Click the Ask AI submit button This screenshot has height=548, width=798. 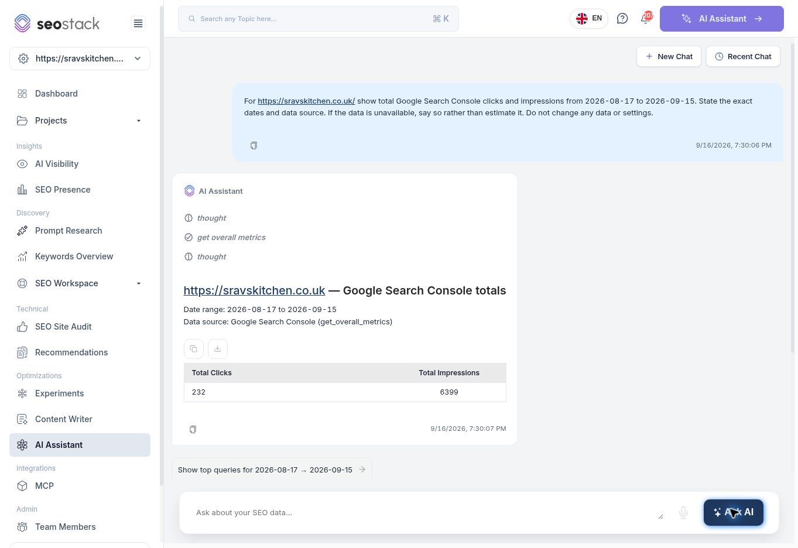pyautogui.click(x=734, y=512)
